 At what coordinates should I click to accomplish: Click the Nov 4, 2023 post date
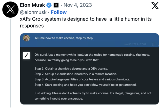coord(77,5)
